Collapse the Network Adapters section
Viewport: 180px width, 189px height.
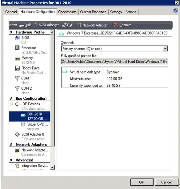point(11,144)
